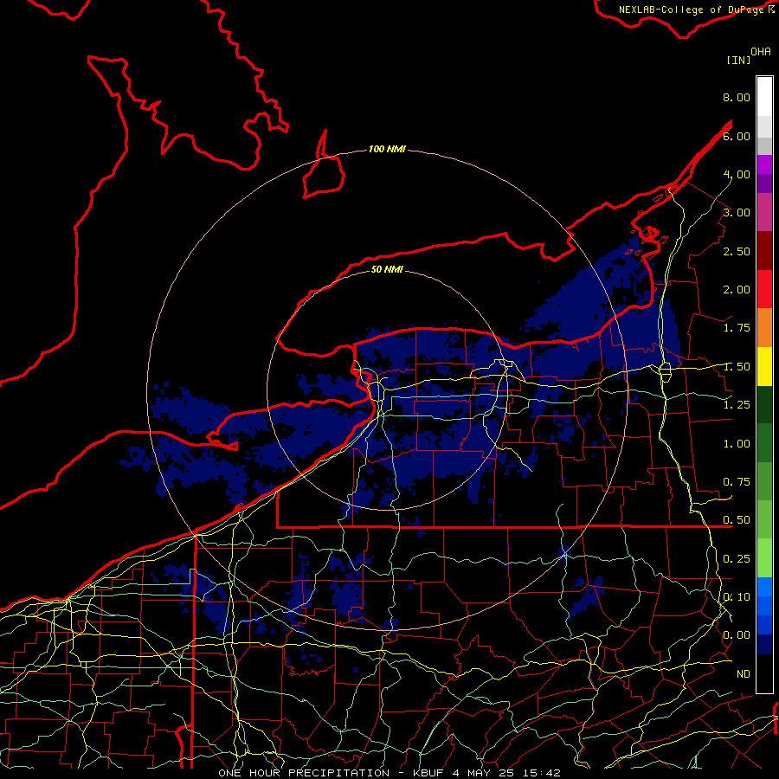Click the 6.00 legend value
Screen dimensions: 779x779
[737, 136]
